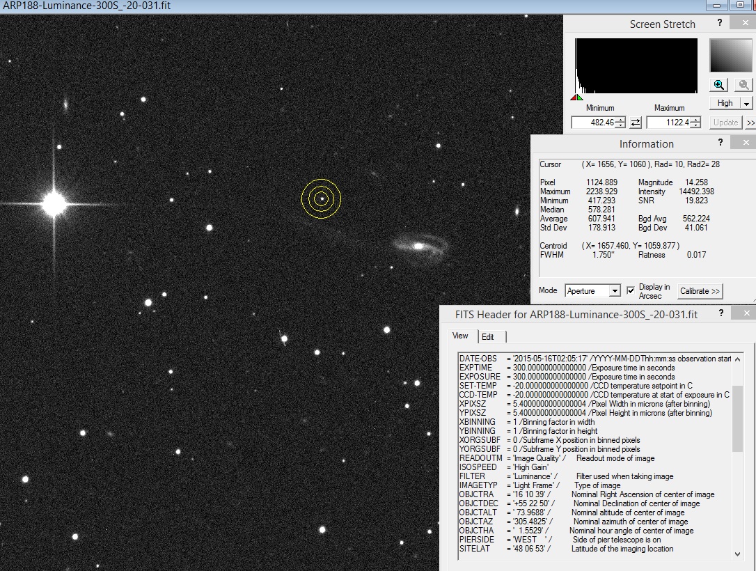Click the bright diffraction-spiked star

(x=54, y=203)
